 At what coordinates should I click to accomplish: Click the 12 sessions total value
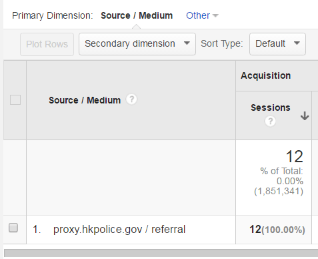click(294, 156)
